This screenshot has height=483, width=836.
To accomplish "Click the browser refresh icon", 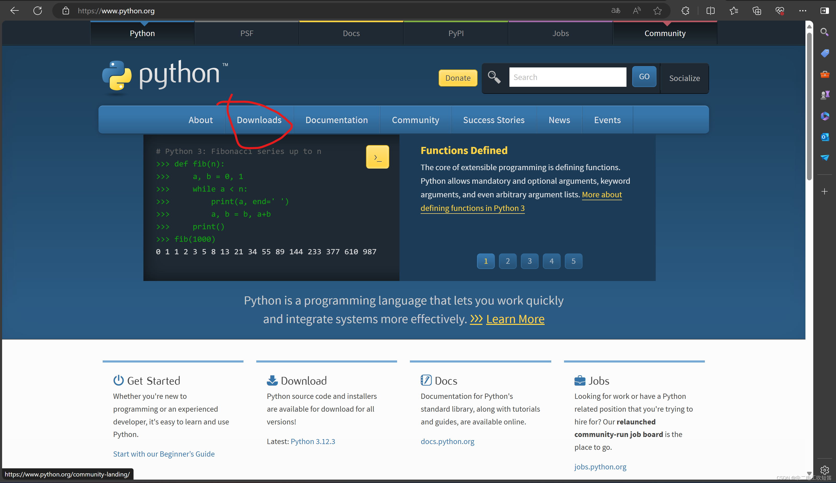I will coord(38,11).
